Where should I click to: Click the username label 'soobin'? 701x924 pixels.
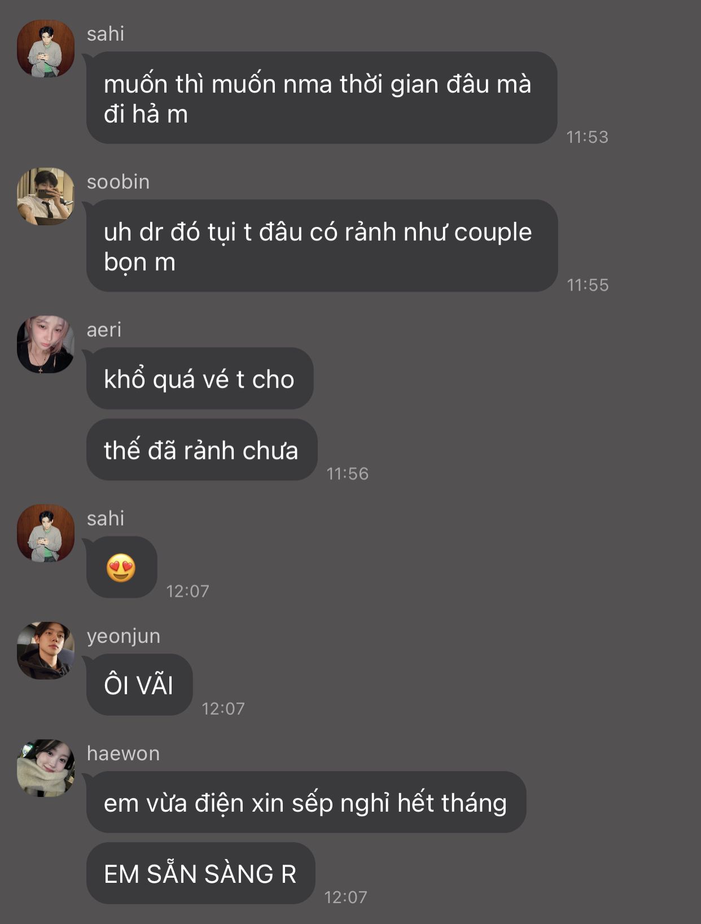[118, 182]
